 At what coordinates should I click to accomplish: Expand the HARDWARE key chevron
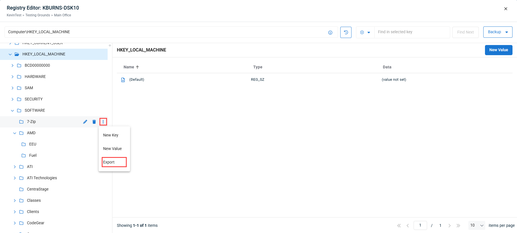pyautogui.click(x=12, y=77)
